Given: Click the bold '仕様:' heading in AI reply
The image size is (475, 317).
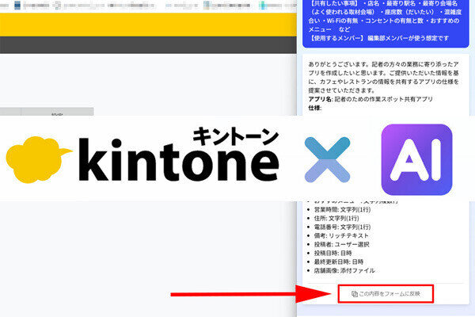Looking at the screenshot, I should [x=315, y=108].
